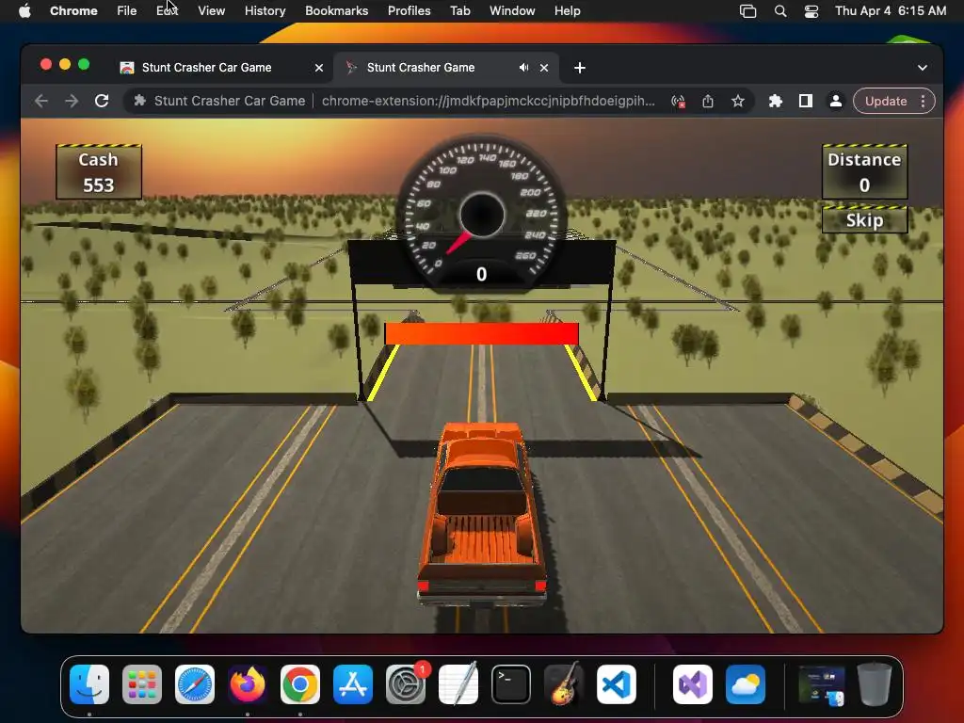Open the Bookmarks menu
This screenshot has height=723, width=964.
(x=336, y=11)
